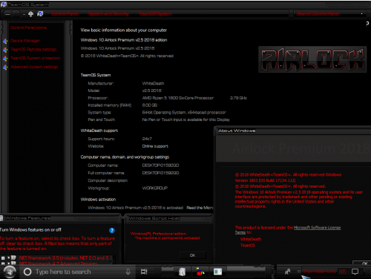Viewport: 371px width, 279px height.
Task: Click the shield icon beside Device Manager
Action: click(x=5, y=41)
